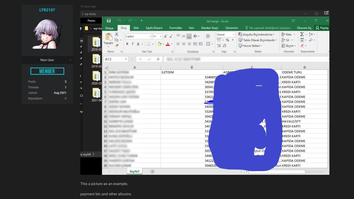The height and width of the screenshot is (199, 354).
Task: Open the Calibri font name dropdown
Action: point(150,36)
